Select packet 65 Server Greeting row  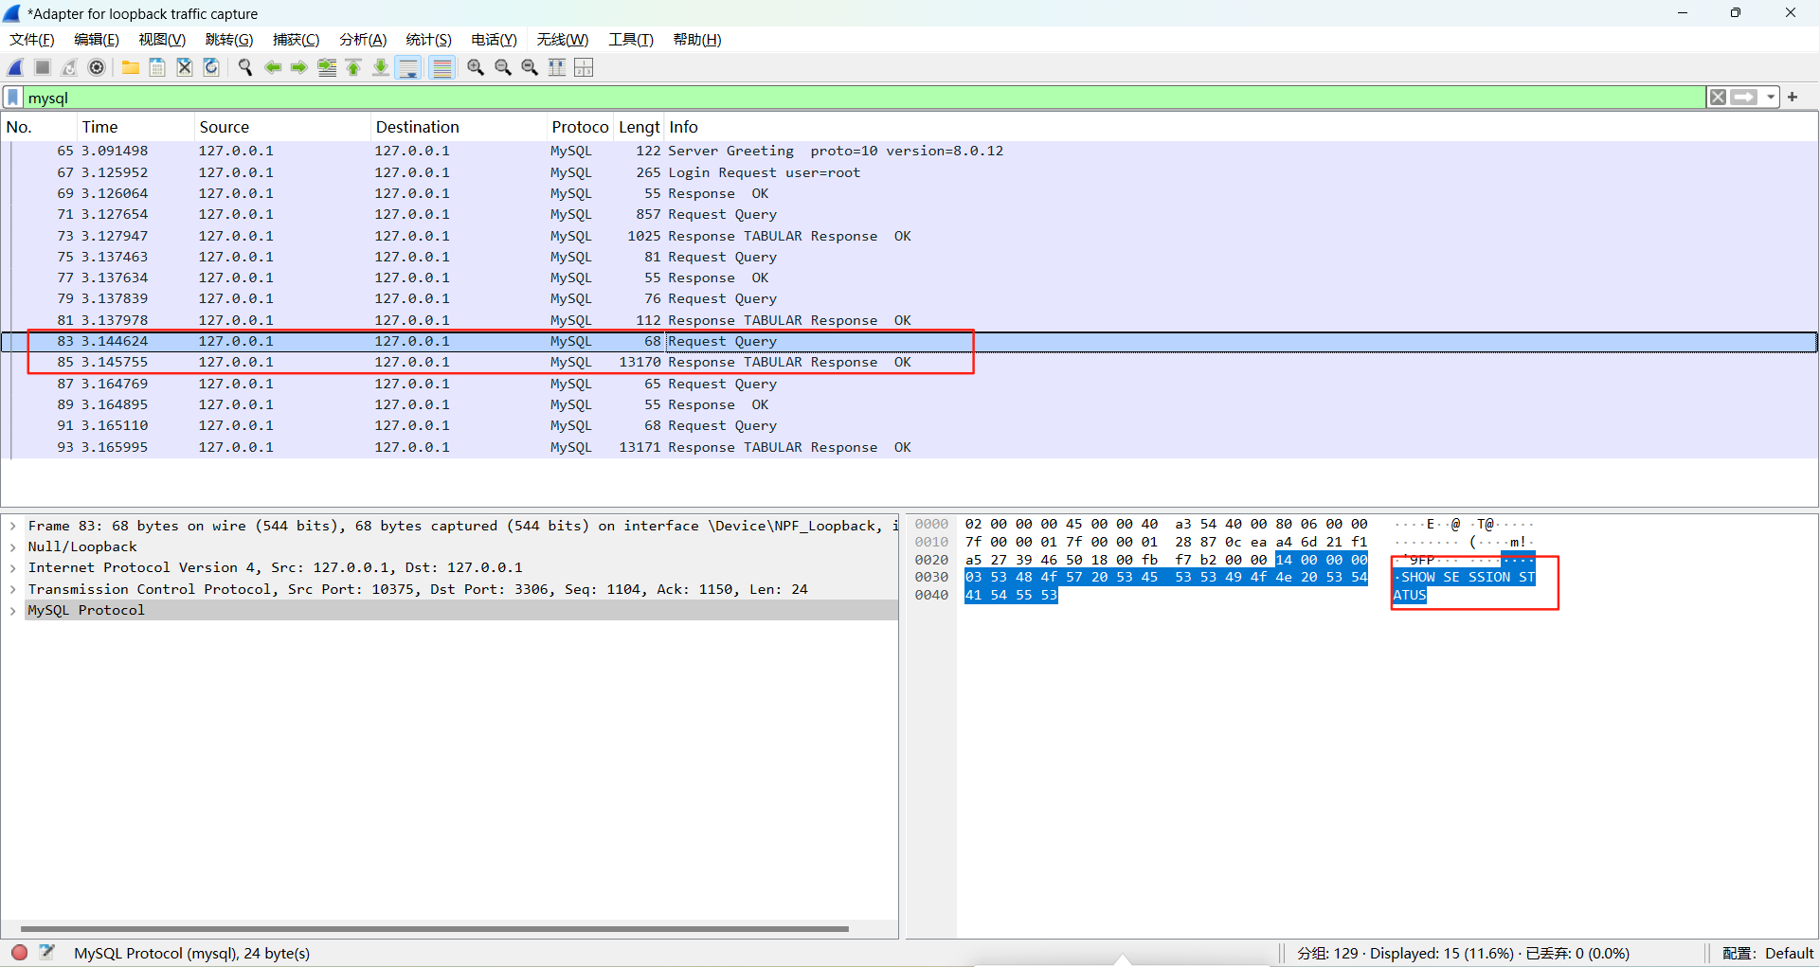(x=910, y=151)
